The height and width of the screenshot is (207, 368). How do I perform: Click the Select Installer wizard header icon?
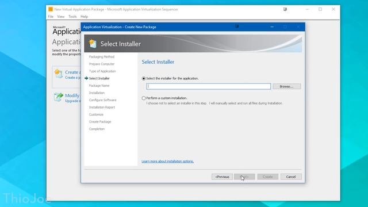(x=93, y=44)
